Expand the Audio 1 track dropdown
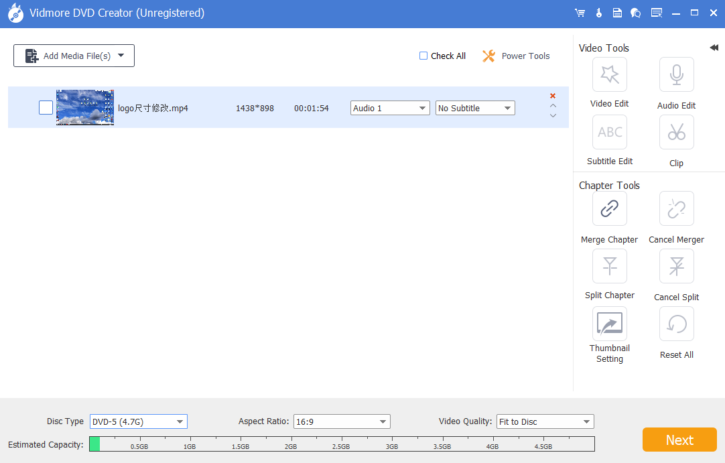The image size is (725, 463). [390, 108]
